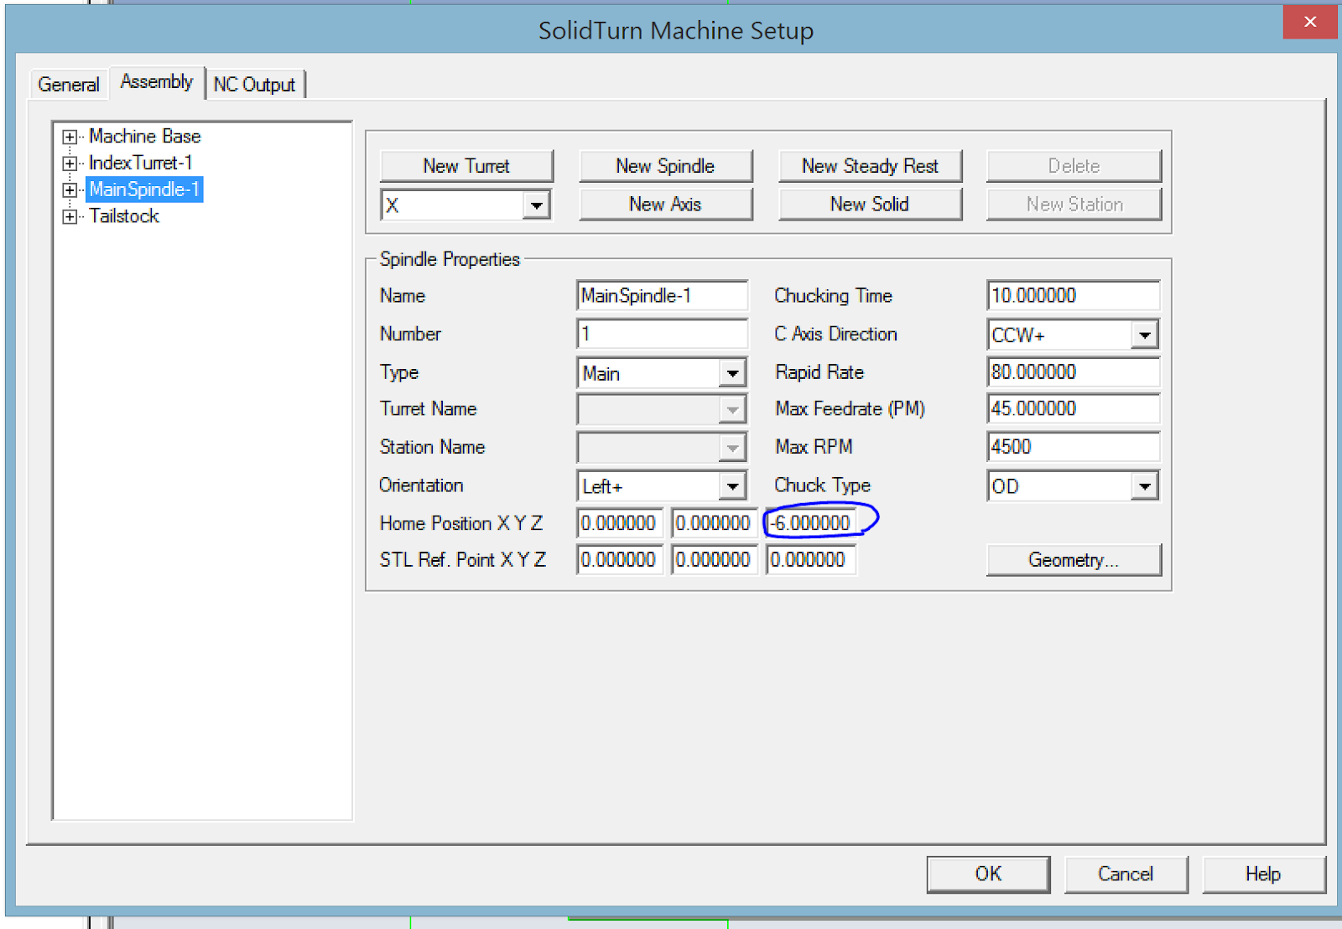This screenshot has width=1342, height=929.
Task: Close the SolidTurn Machine Setup window
Action: tap(1310, 22)
